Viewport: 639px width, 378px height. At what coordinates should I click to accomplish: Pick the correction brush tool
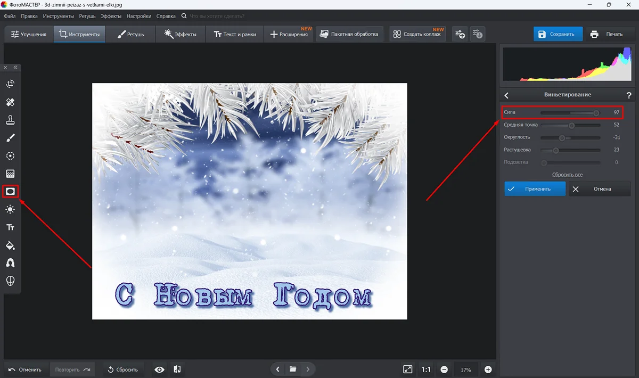[10, 138]
